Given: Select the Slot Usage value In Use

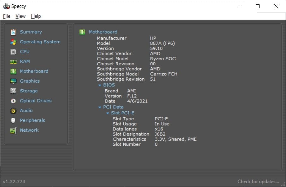Looking at the screenshot, I should tap(162, 124).
